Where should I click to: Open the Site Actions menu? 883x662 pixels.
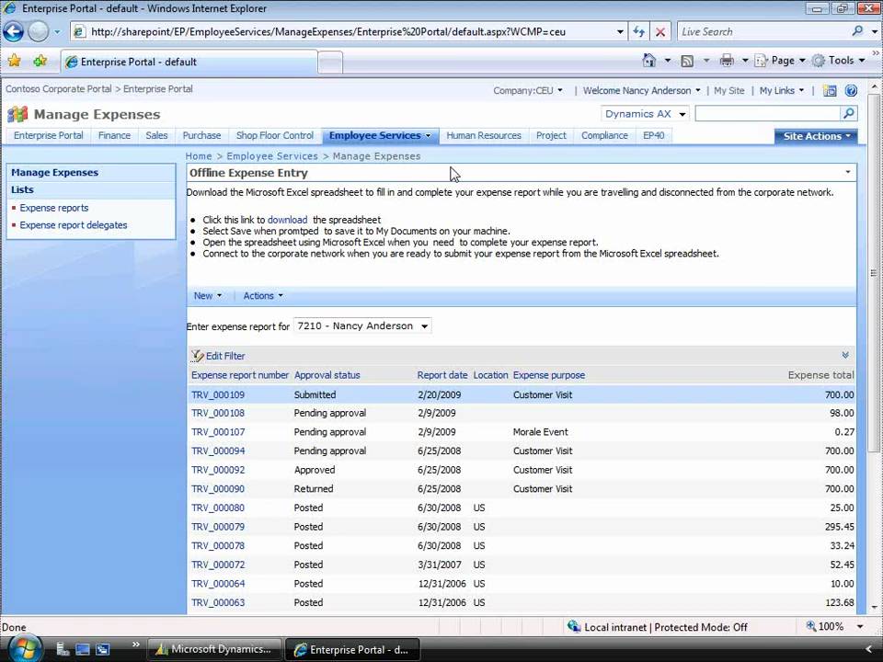[x=816, y=136]
